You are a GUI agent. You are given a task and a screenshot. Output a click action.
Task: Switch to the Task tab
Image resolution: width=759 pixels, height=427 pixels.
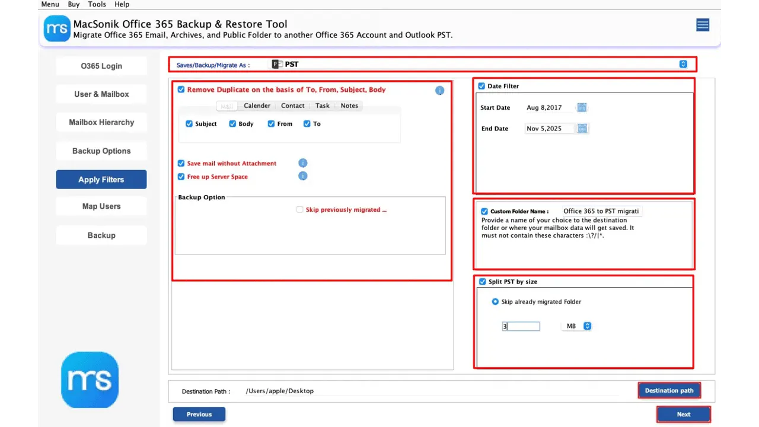[323, 106]
